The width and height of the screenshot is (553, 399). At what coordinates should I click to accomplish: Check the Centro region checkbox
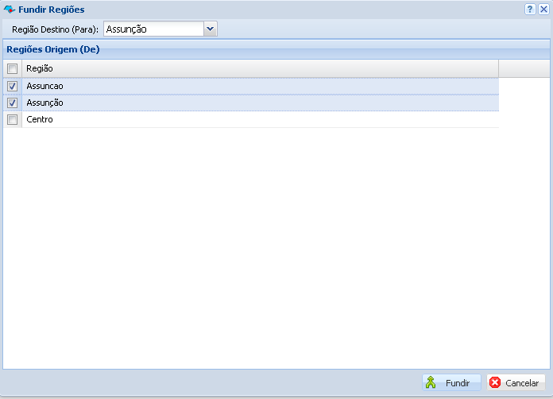tap(12, 119)
